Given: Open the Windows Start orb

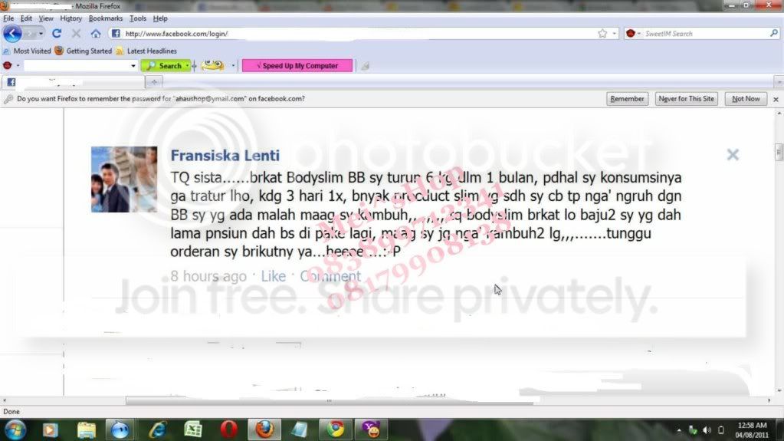Looking at the screenshot, I should (x=15, y=429).
